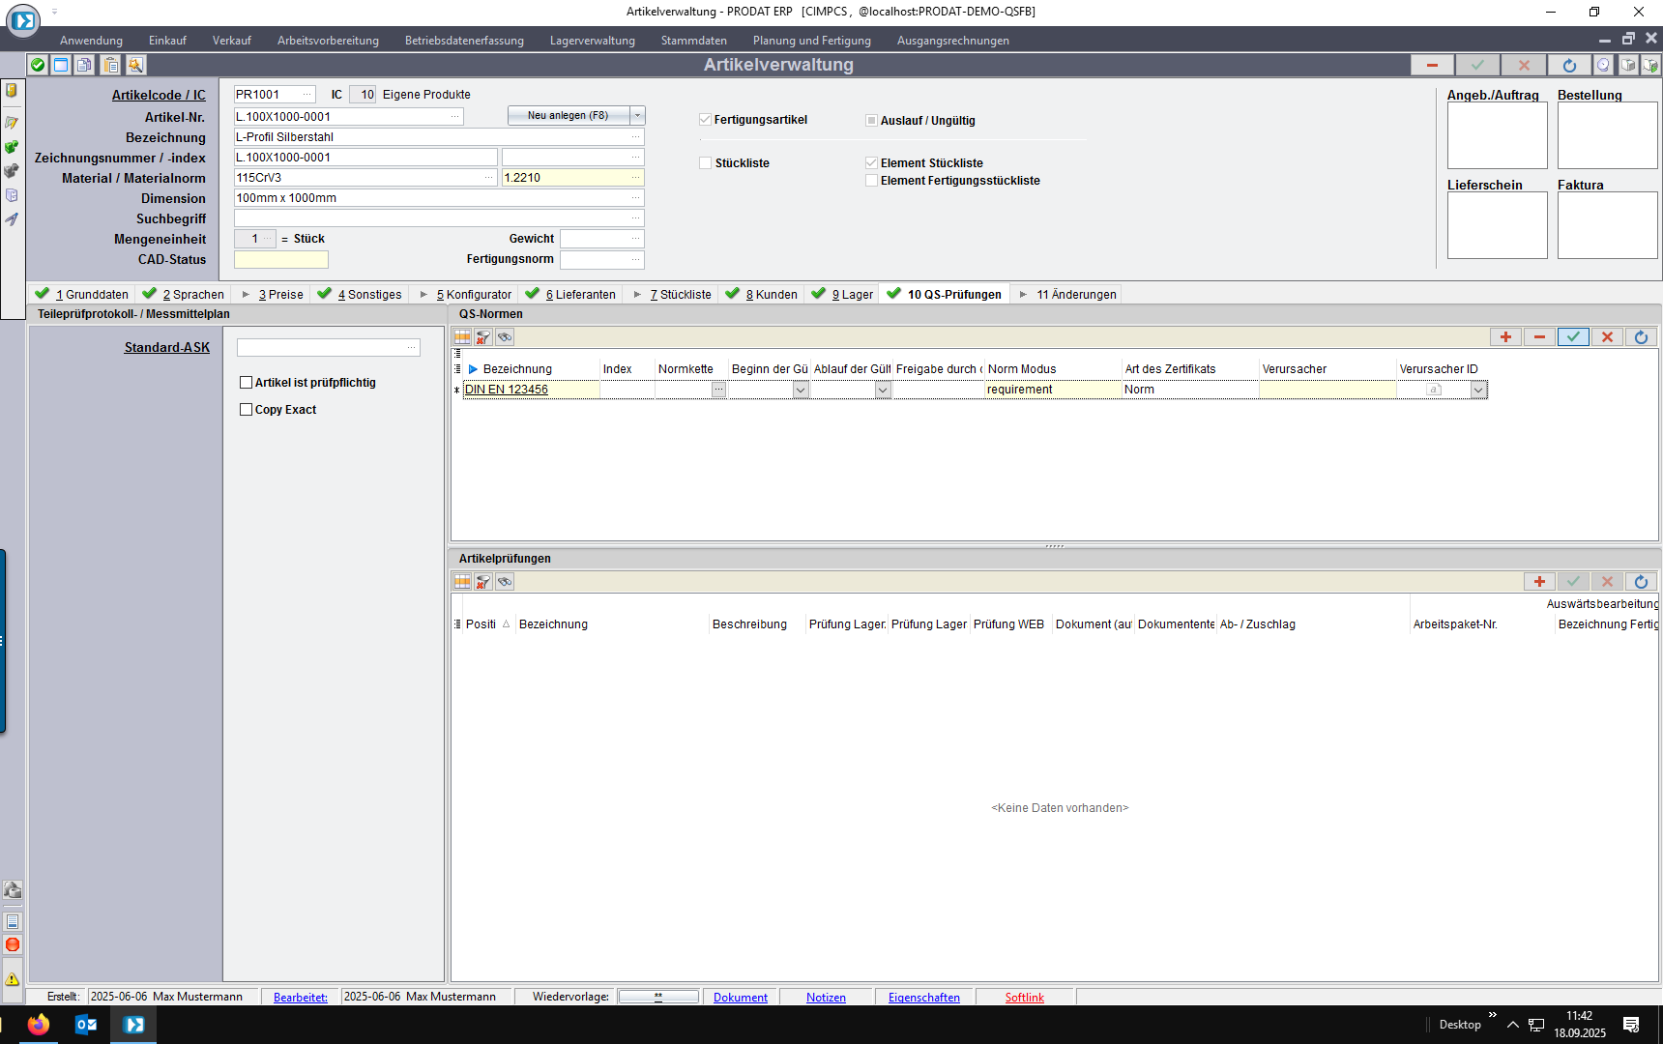The width and height of the screenshot is (1663, 1044).
Task: Toggle the 'Copy Exact' checkbox
Action: point(247,410)
